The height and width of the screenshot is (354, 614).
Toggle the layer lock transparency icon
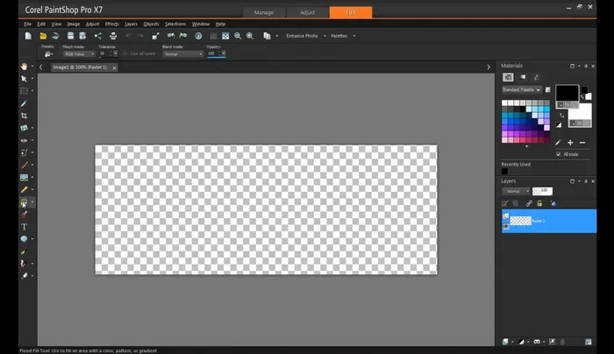click(539, 203)
